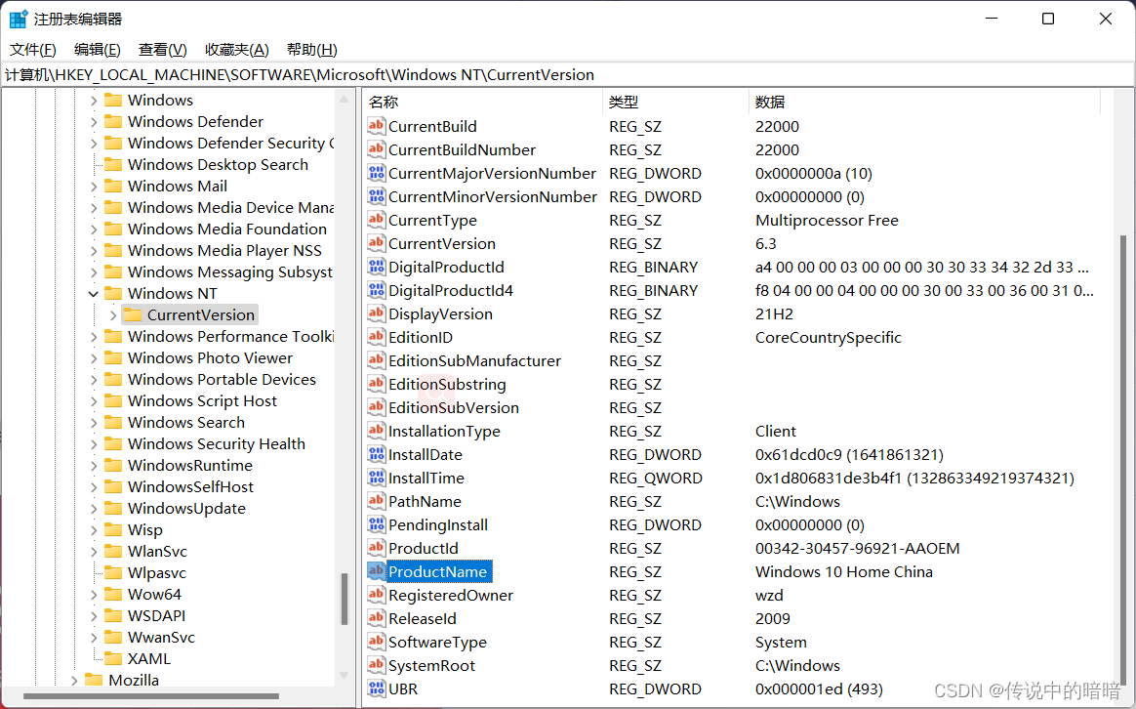Expand the Windows Search tree node
1136x709 pixels.
point(94,423)
